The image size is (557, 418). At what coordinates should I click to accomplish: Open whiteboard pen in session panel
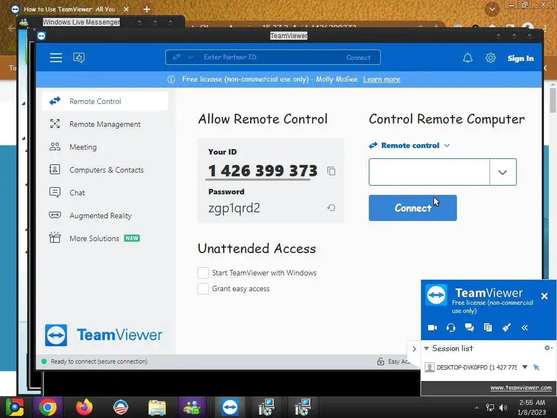[x=506, y=328]
